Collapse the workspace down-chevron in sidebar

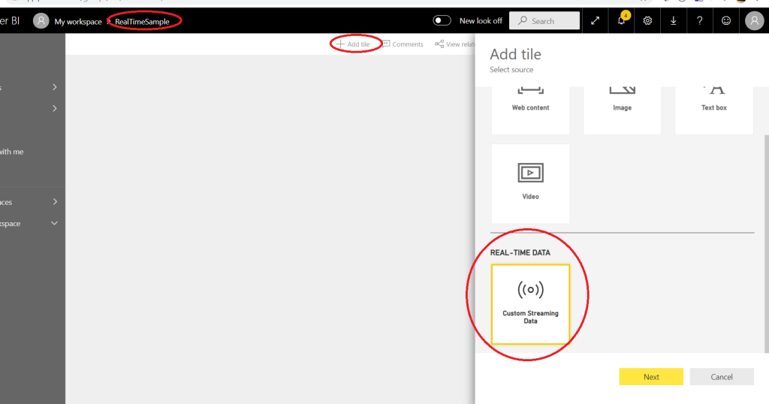point(54,224)
